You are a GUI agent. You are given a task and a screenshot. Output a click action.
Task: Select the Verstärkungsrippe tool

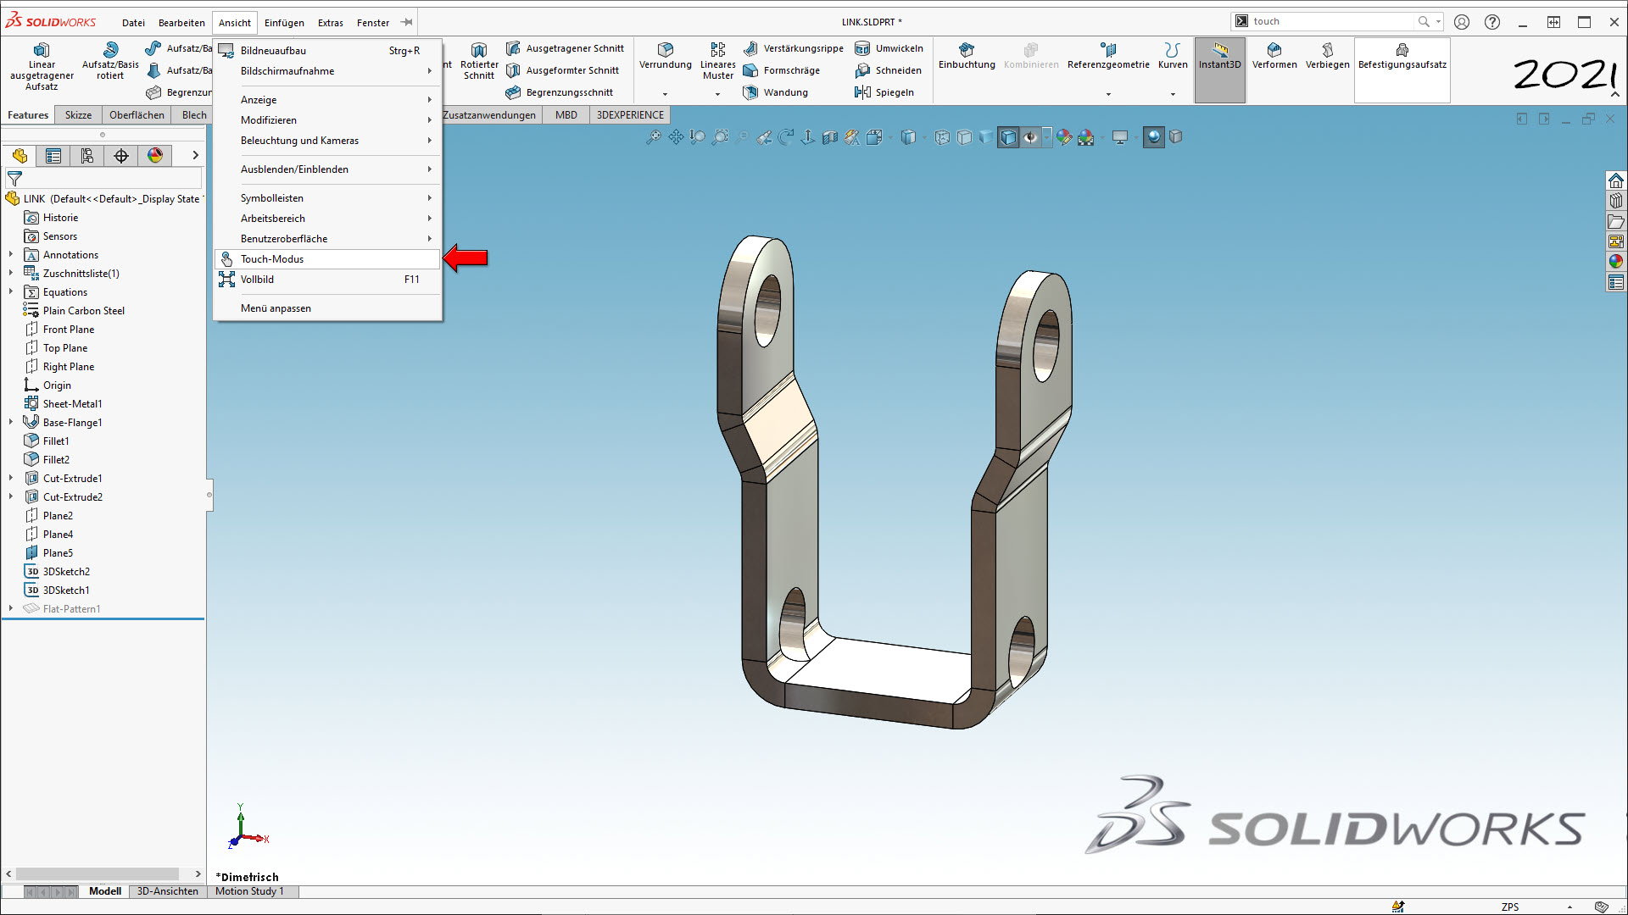point(793,48)
